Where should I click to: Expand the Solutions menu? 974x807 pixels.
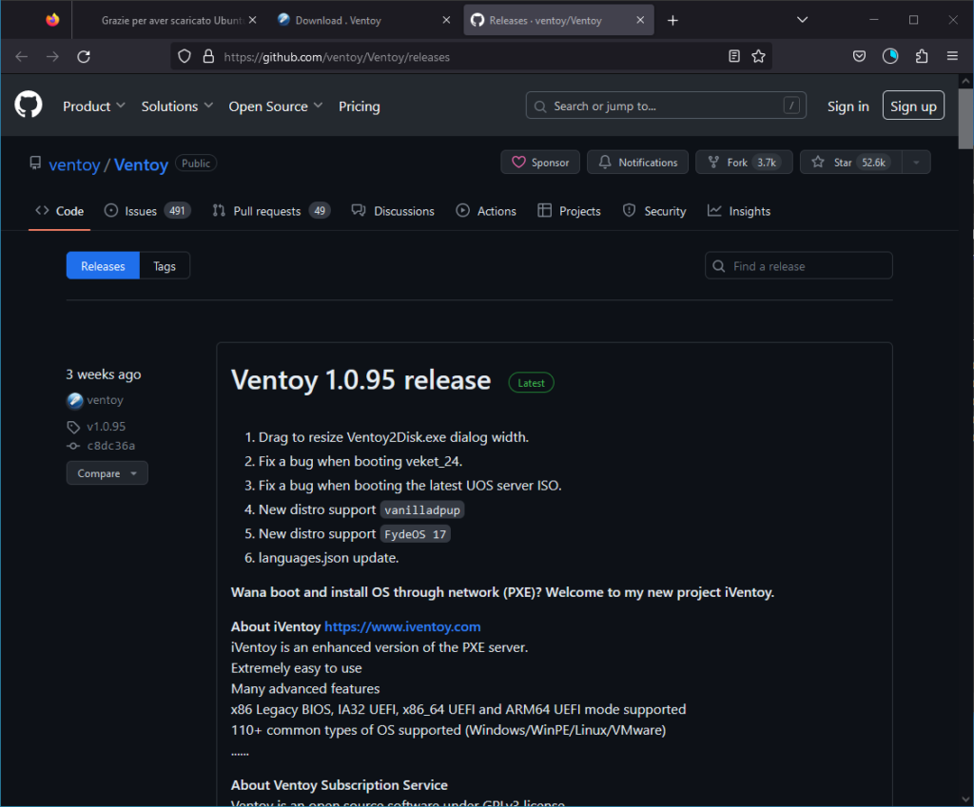pos(177,106)
